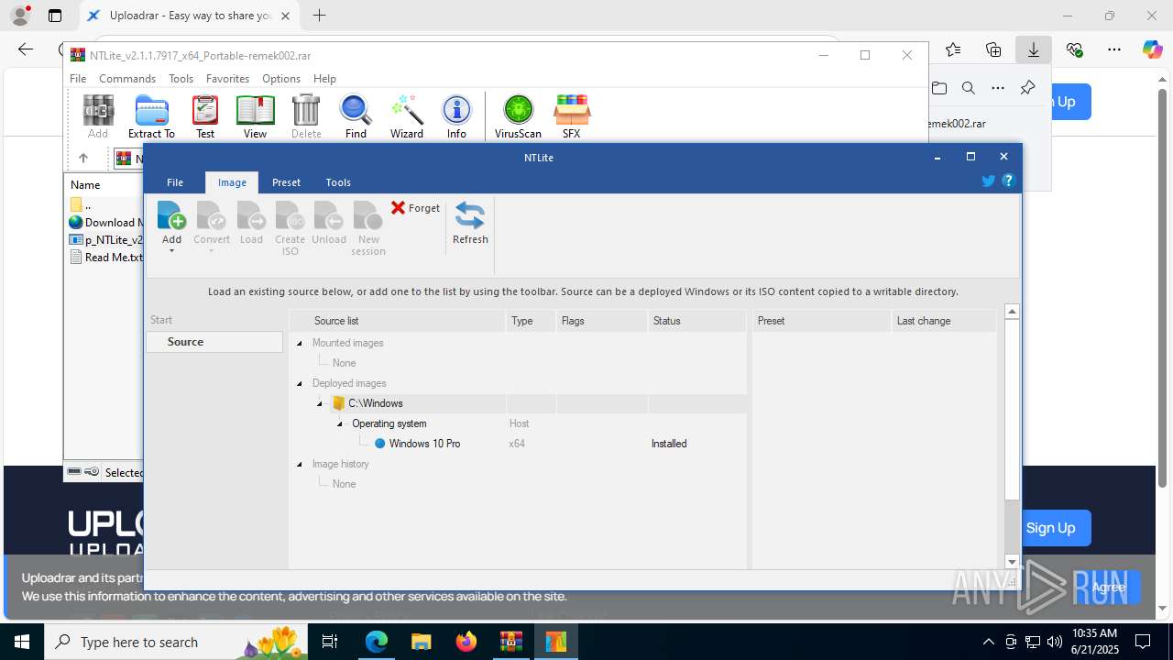Open Firefox from the taskbar
Screen dimensions: 1173x660
tap(466, 642)
